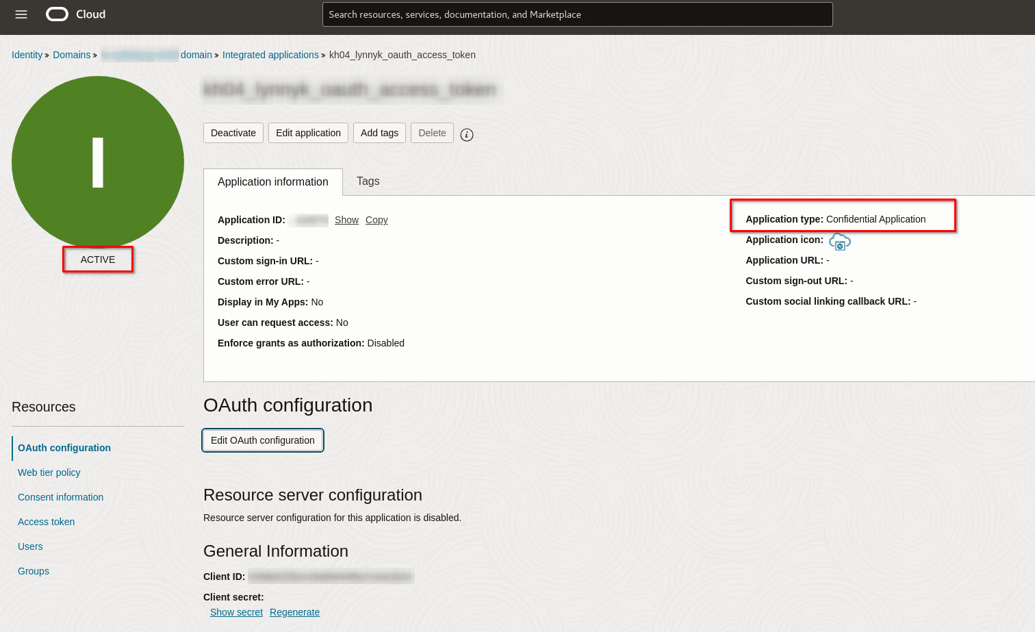1035x632 pixels.
Task: Click the Deactivate button
Action: (233, 133)
